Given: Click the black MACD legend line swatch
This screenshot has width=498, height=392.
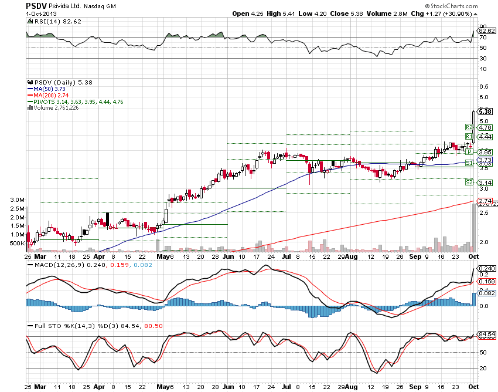Looking at the screenshot, I should click(x=30, y=265).
